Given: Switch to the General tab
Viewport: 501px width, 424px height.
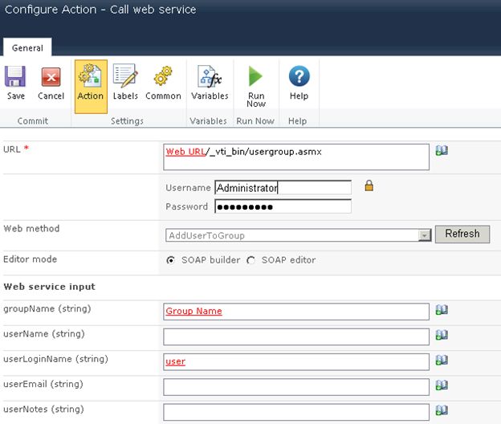Looking at the screenshot, I should (x=27, y=48).
